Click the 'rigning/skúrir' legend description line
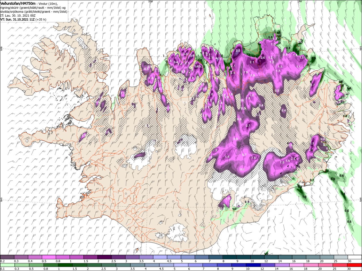 33,8
